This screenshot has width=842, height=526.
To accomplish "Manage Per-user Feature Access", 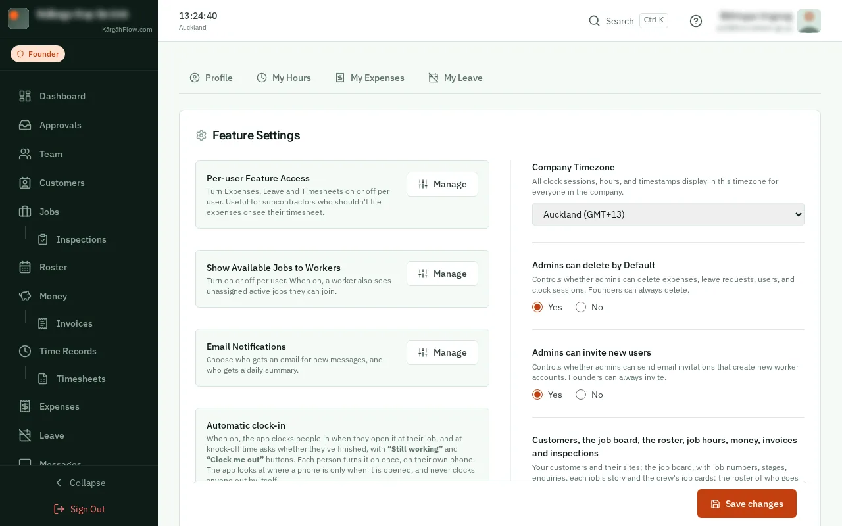I will pos(442,184).
